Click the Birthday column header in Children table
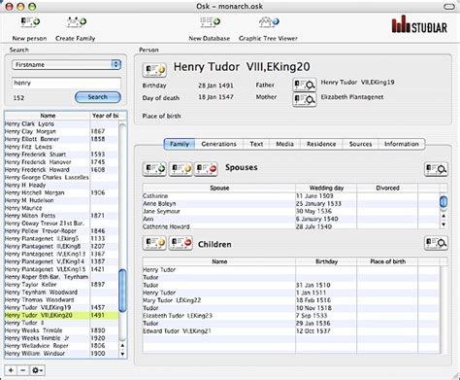This screenshot has height=380, width=460. (326, 261)
